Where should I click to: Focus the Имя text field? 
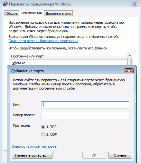point(85,105)
